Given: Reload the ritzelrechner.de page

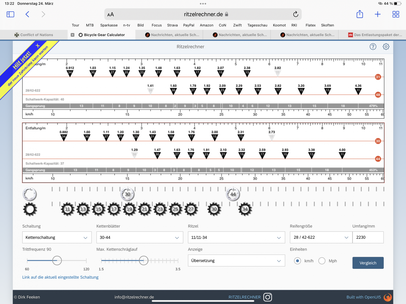Looking at the screenshot, I should (296, 14).
